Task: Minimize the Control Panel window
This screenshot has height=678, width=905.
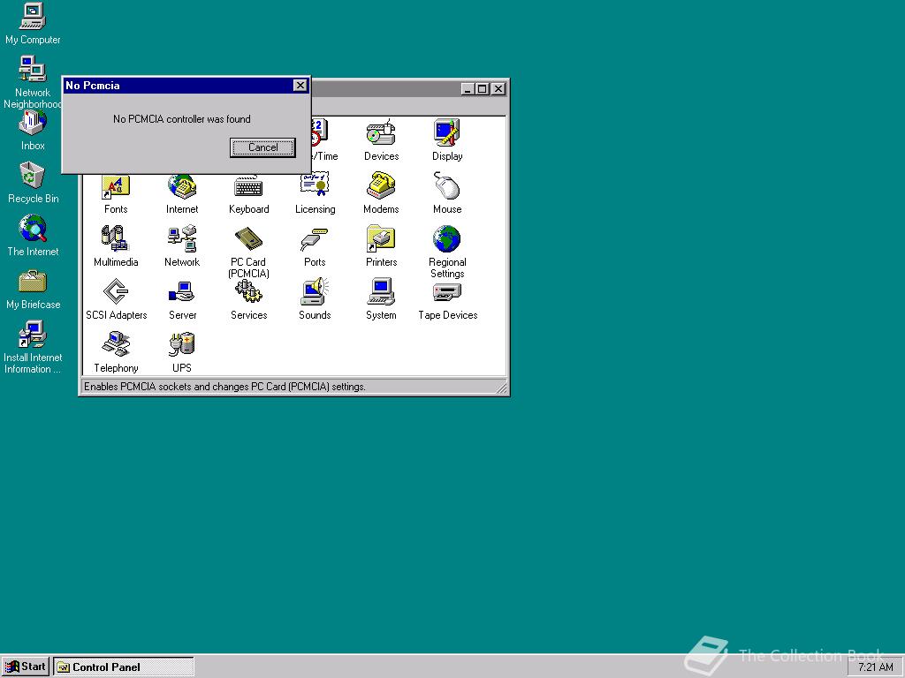Action: tap(468, 89)
